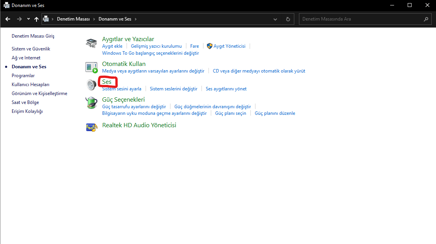The image size is (436, 244).
Task: Open the Aygıtlar ve Yazıcılar heading
Action: [128, 39]
